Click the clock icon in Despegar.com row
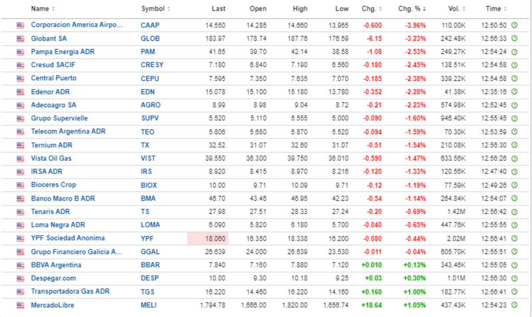This screenshot has width=532, height=317. (514, 278)
